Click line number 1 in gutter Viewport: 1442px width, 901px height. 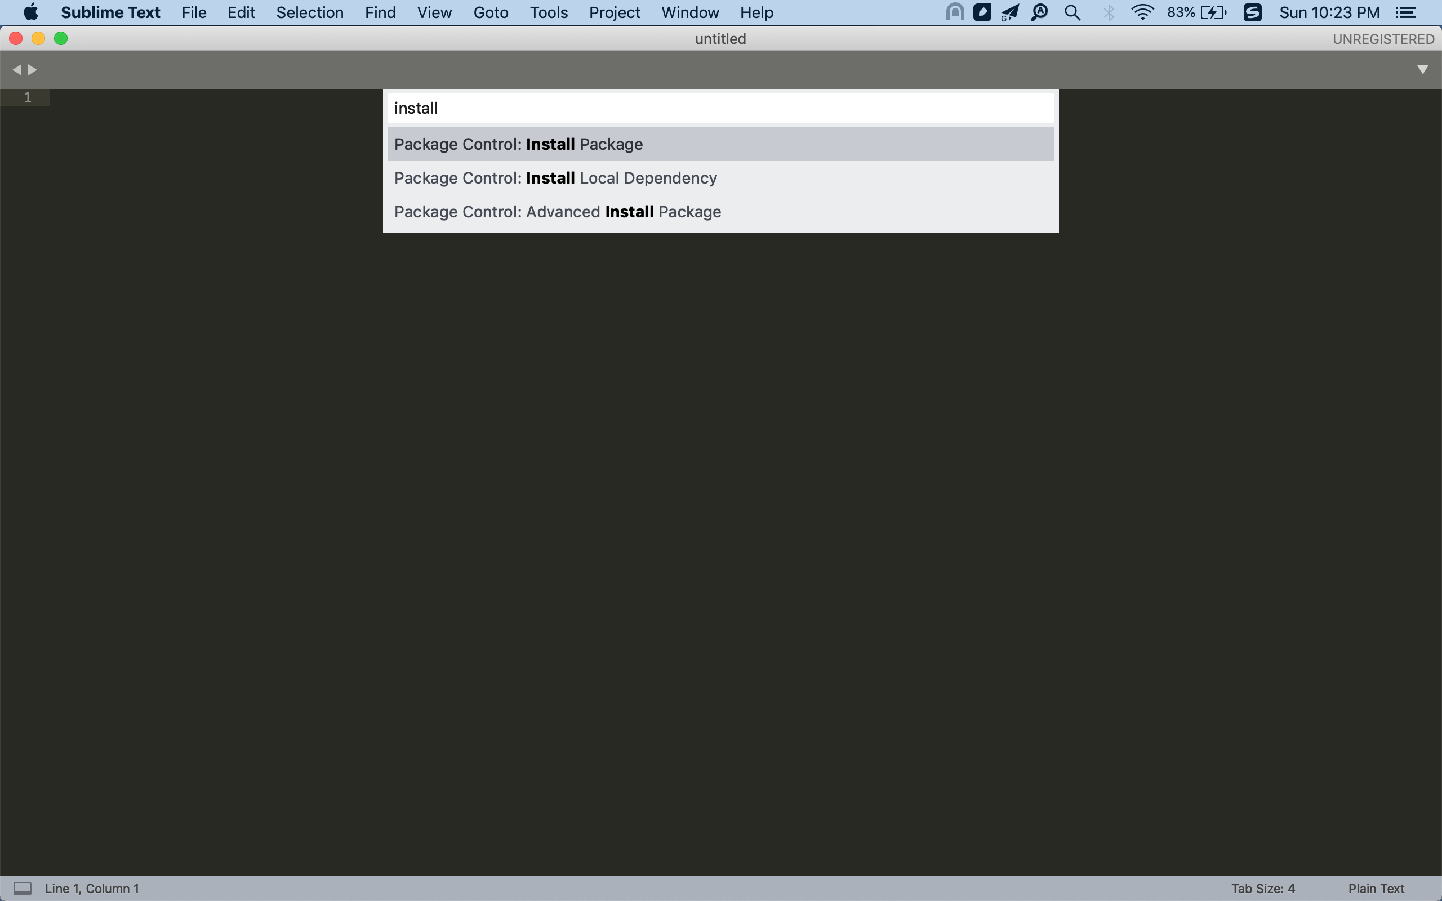(x=28, y=98)
